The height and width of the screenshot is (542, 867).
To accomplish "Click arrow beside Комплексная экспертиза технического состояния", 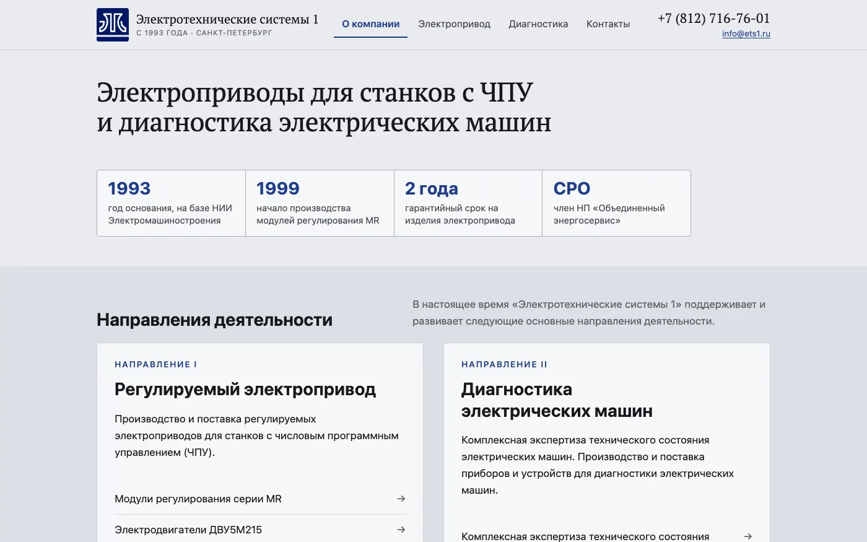I will pos(748,536).
